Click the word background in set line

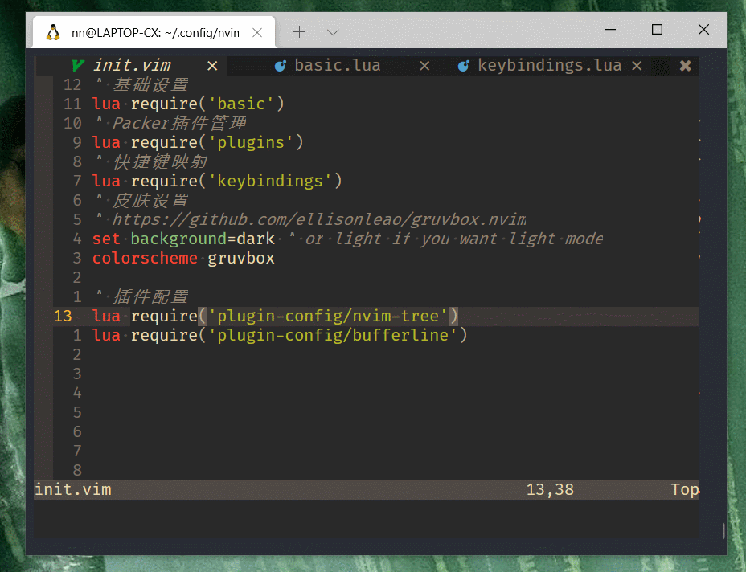(178, 239)
